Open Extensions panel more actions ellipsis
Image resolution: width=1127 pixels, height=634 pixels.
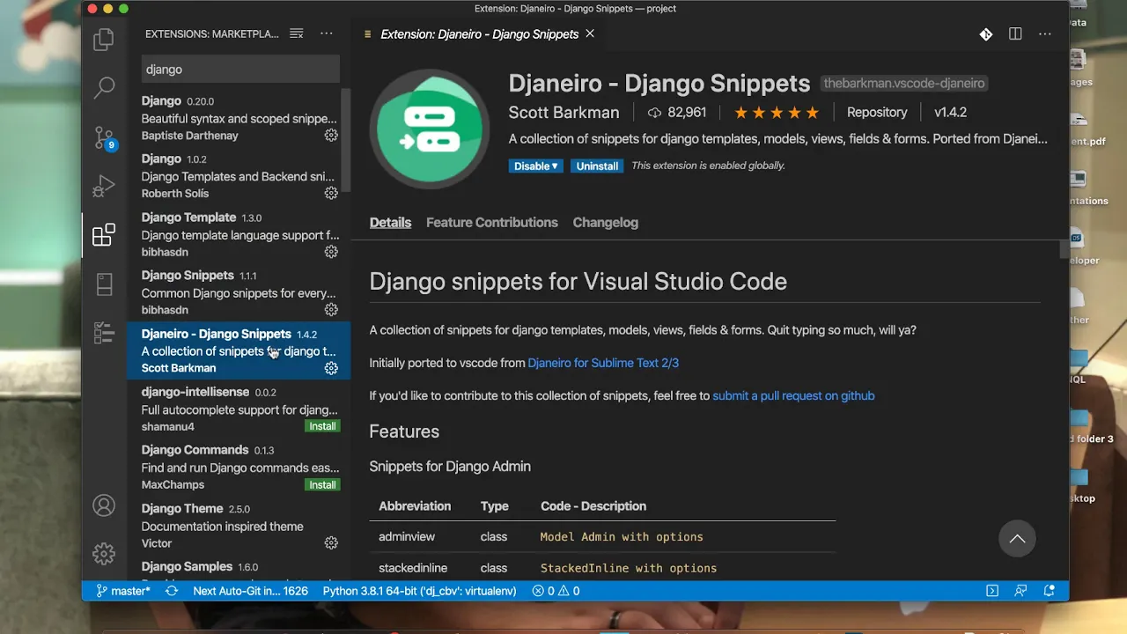327,33
